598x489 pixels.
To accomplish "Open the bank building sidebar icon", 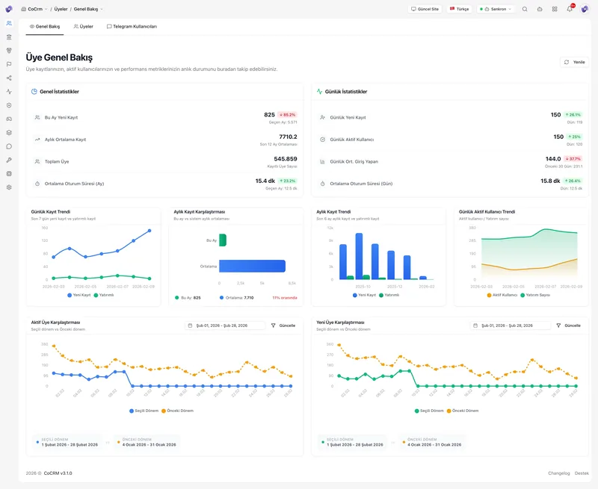I will coord(9,37).
